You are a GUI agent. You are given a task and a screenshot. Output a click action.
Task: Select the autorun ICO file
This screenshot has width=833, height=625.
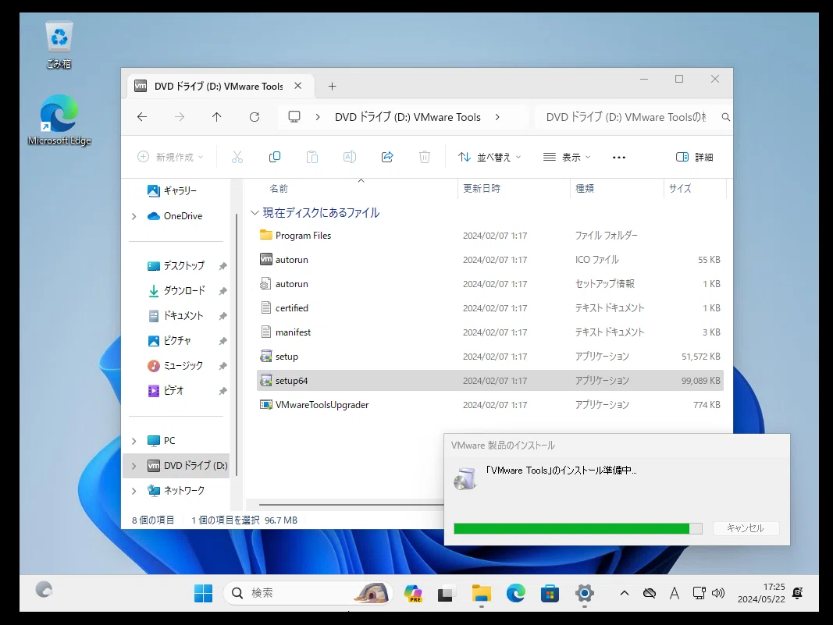point(489,260)
